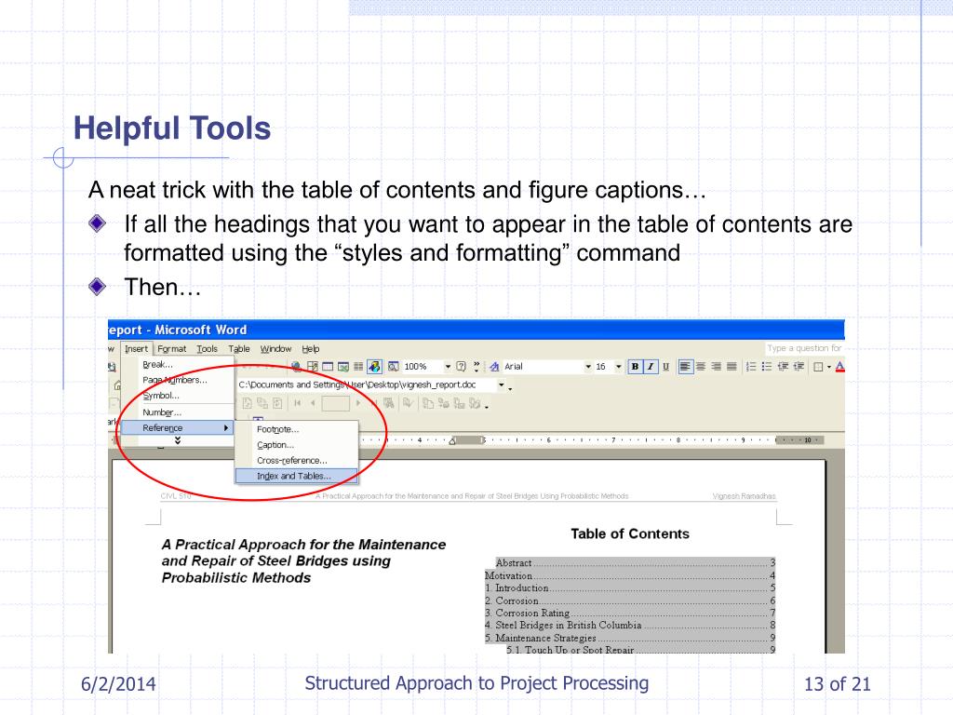Open the Format menu

171,349
